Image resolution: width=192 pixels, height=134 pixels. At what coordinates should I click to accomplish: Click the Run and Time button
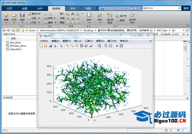(x=132, y=17)
